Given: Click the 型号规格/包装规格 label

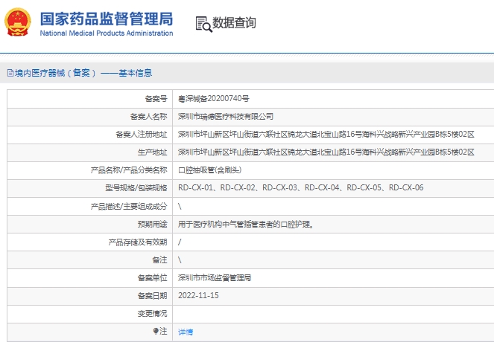Looking at the screenshot, I should [136, 188].
